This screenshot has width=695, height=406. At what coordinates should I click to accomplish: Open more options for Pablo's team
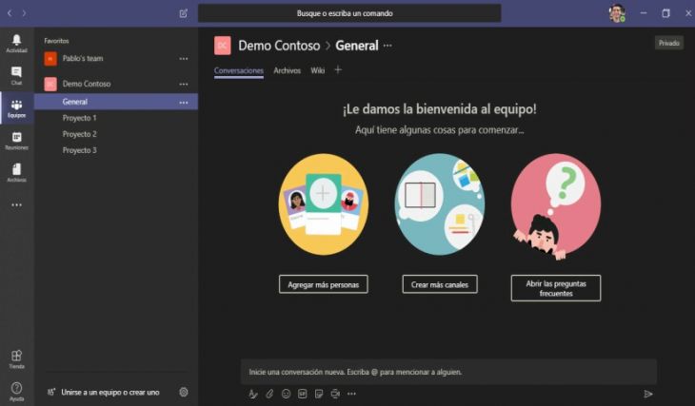coord(184,59)
